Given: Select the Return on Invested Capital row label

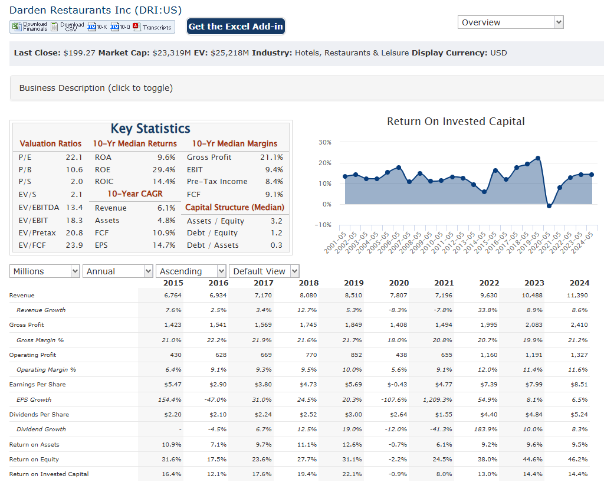Looking at the screenshot, I should 49,474.
